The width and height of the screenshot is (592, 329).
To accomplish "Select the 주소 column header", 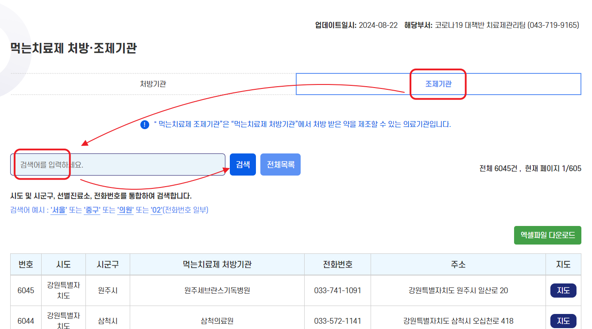I will tap(458, 264).
